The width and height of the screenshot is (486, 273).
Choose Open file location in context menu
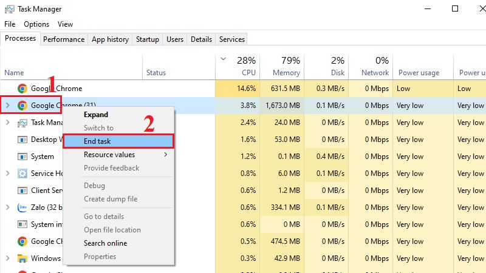tap(118, 230)
